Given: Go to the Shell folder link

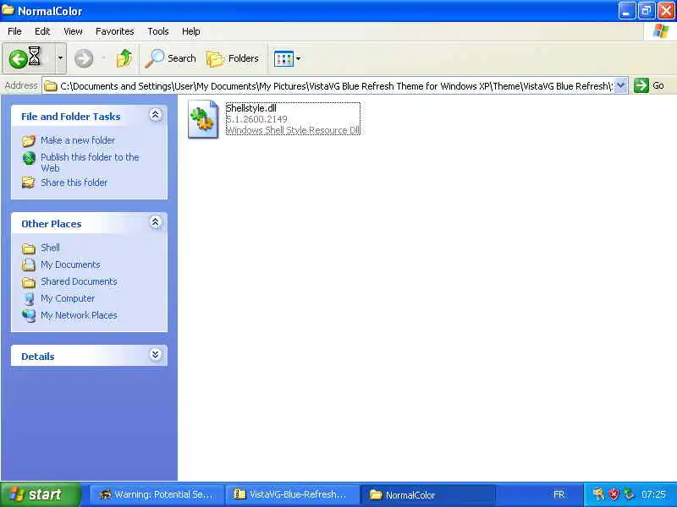Looking at the screenshot, I should 50,248.
